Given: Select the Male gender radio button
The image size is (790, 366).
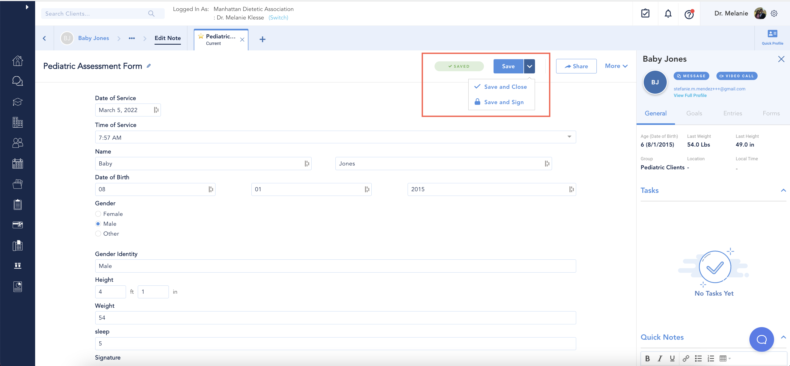Looking at the screenshot, I should point(98,224).
